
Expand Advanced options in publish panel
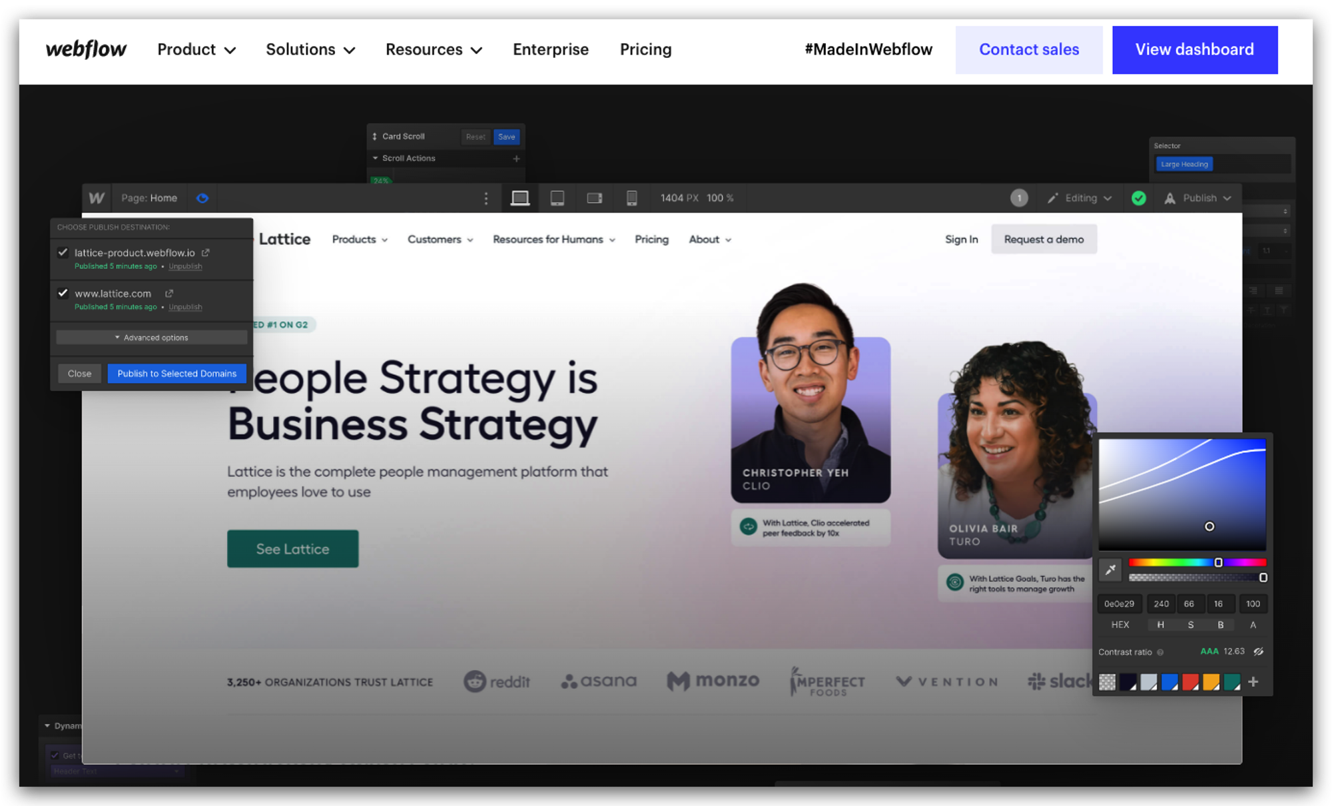point(152,338)
